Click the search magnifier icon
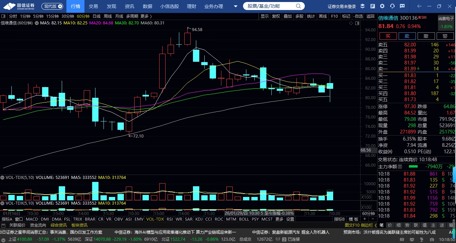Screen dimensions: 456x243 point(298,6)
